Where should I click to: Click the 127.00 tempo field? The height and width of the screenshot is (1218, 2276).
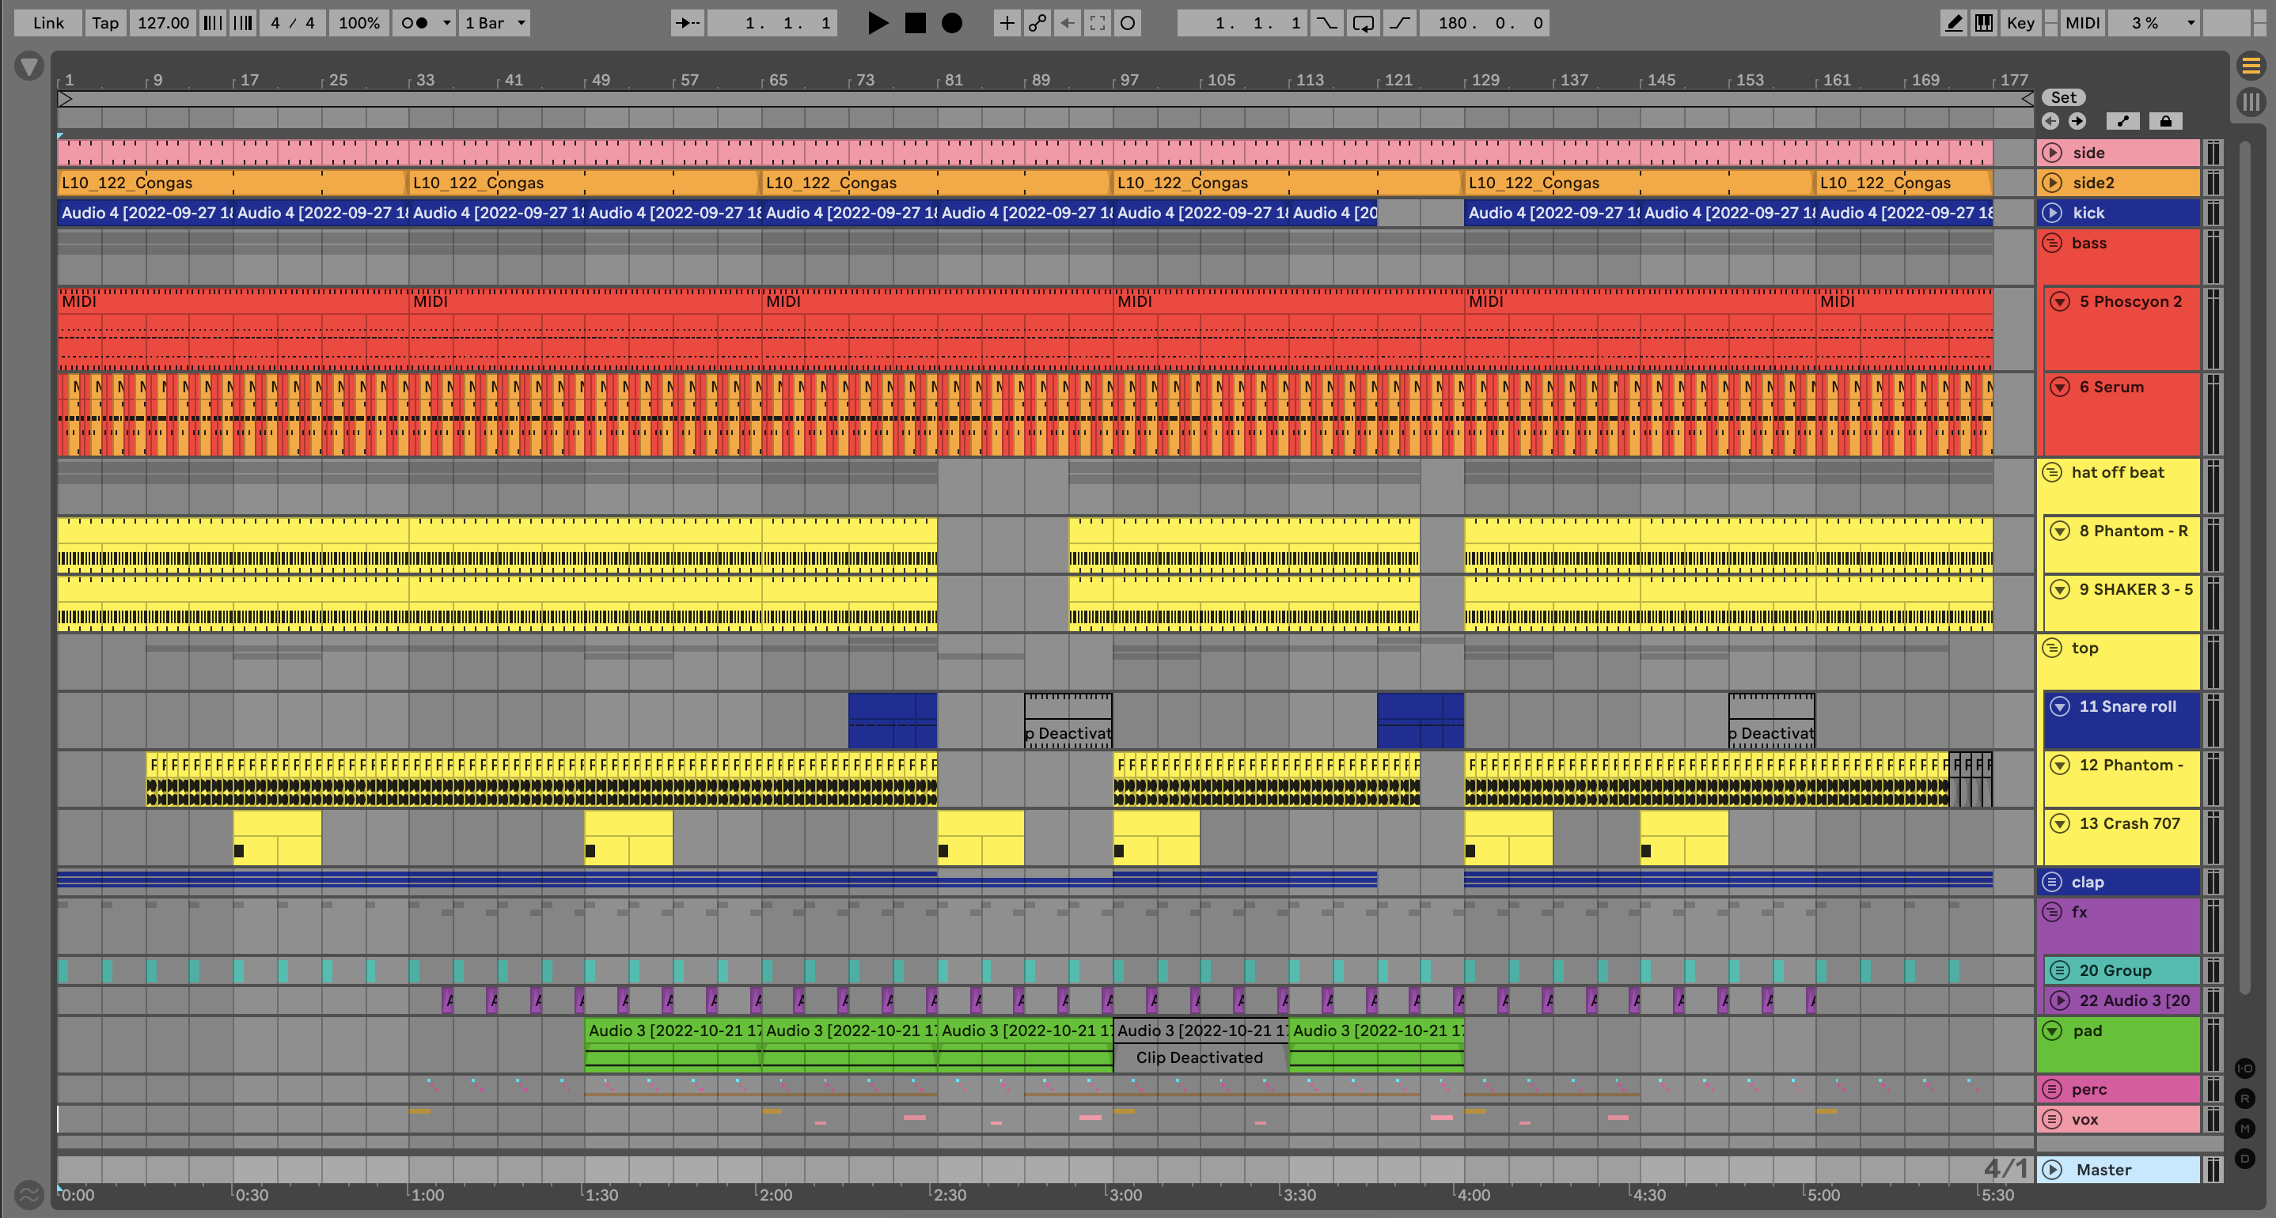(x=164, y=23)
